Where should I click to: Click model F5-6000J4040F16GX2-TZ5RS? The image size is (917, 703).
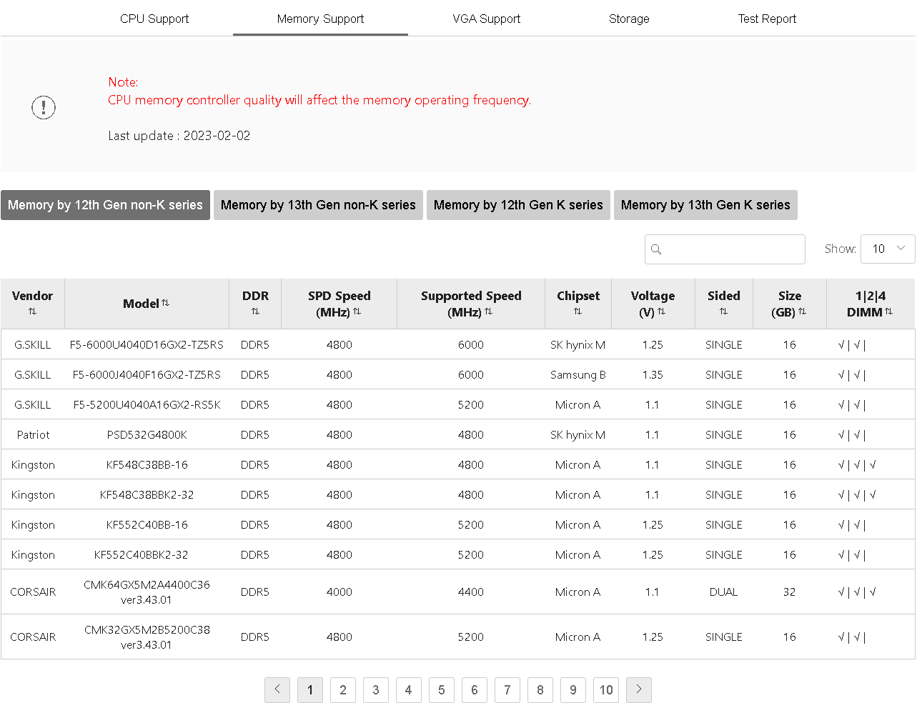(147, 375)
